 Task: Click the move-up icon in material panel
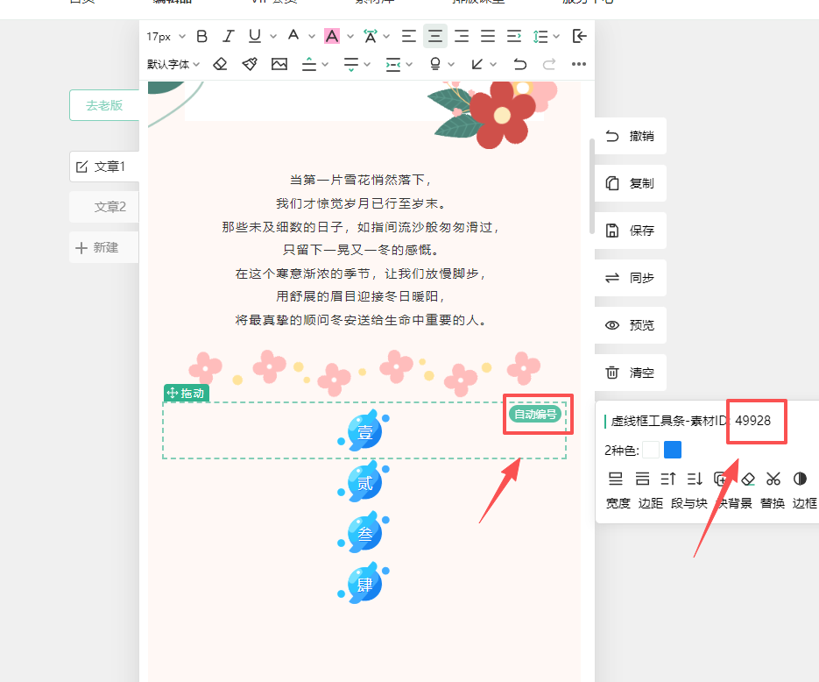pyautogui.click(x=668, y=479)
